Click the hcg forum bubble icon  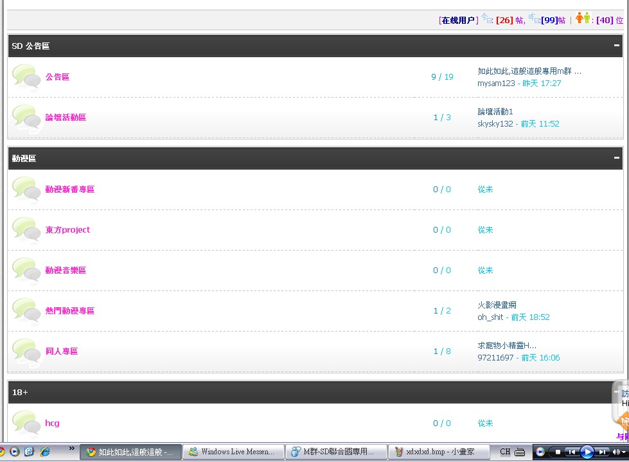coord(26,423)
